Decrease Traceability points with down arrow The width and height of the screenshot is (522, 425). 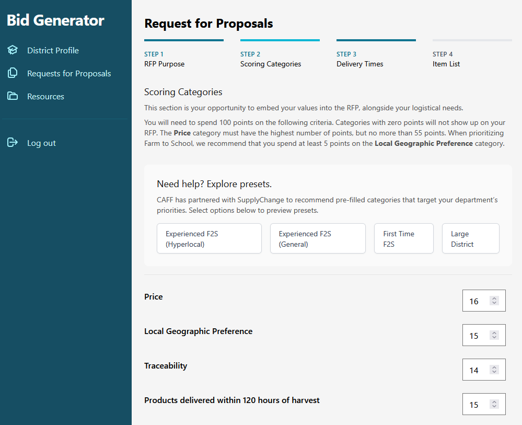[494, 372]
